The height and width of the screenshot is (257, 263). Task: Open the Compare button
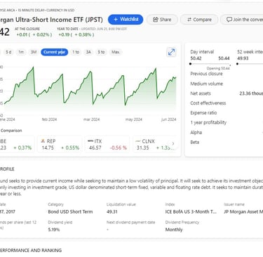click(x=199, y=20)
